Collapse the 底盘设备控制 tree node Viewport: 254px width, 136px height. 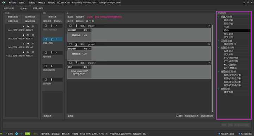click(218, 48)
